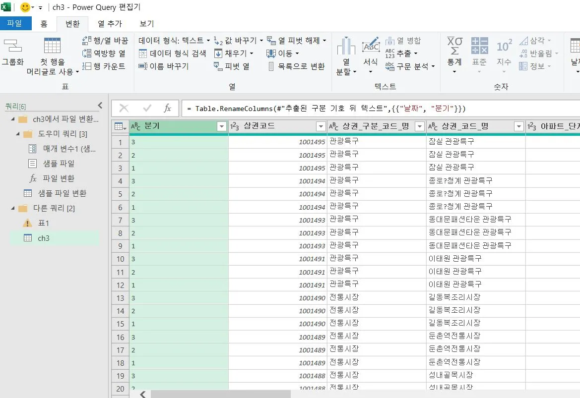This screenshot has height=398, width=580.
Task: Click the Format (서식) text icon
Action: point(371,46)
